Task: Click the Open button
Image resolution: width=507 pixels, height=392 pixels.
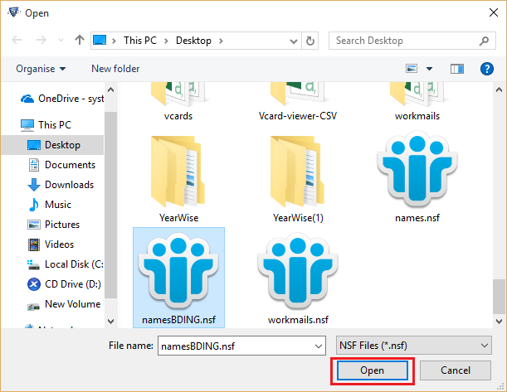Action: coord(373,370)
